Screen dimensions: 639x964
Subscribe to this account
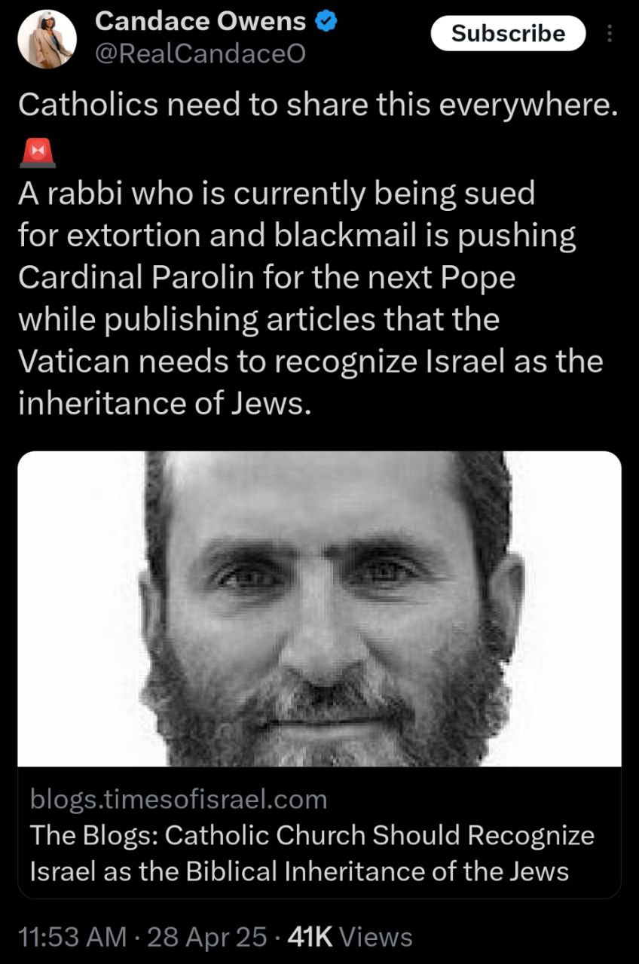[508, 34]
